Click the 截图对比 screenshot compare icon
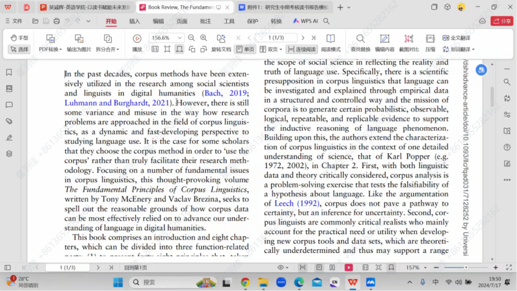 [408, 39]
